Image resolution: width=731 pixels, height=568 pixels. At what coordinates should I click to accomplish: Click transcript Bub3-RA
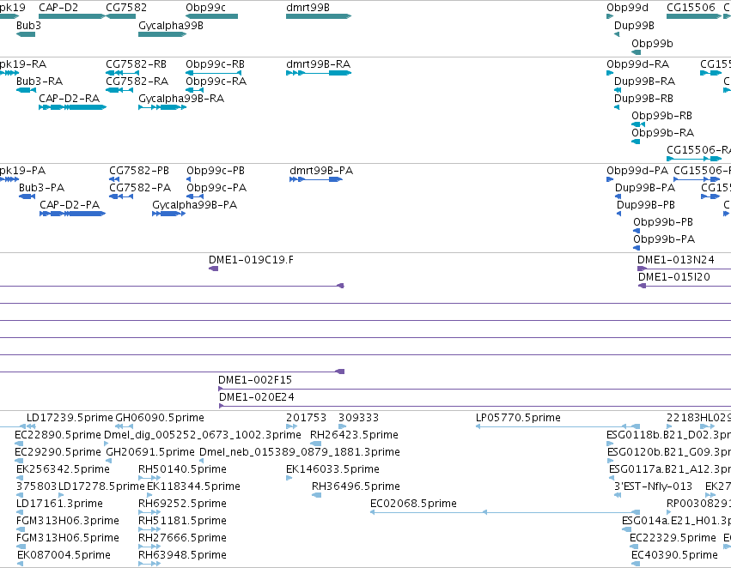point(26,90)
